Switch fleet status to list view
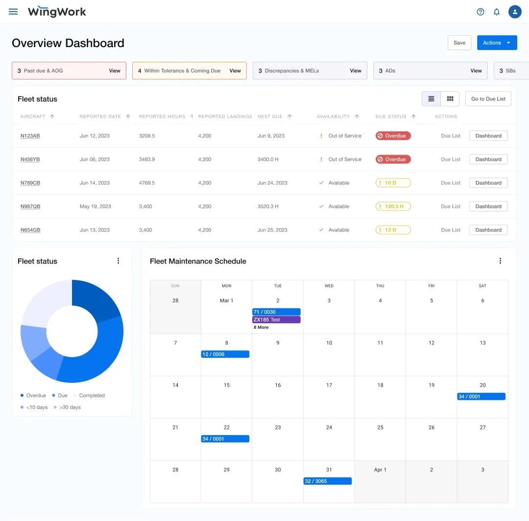The width and height of the screenshot is (529, 521). coord(431,99)
